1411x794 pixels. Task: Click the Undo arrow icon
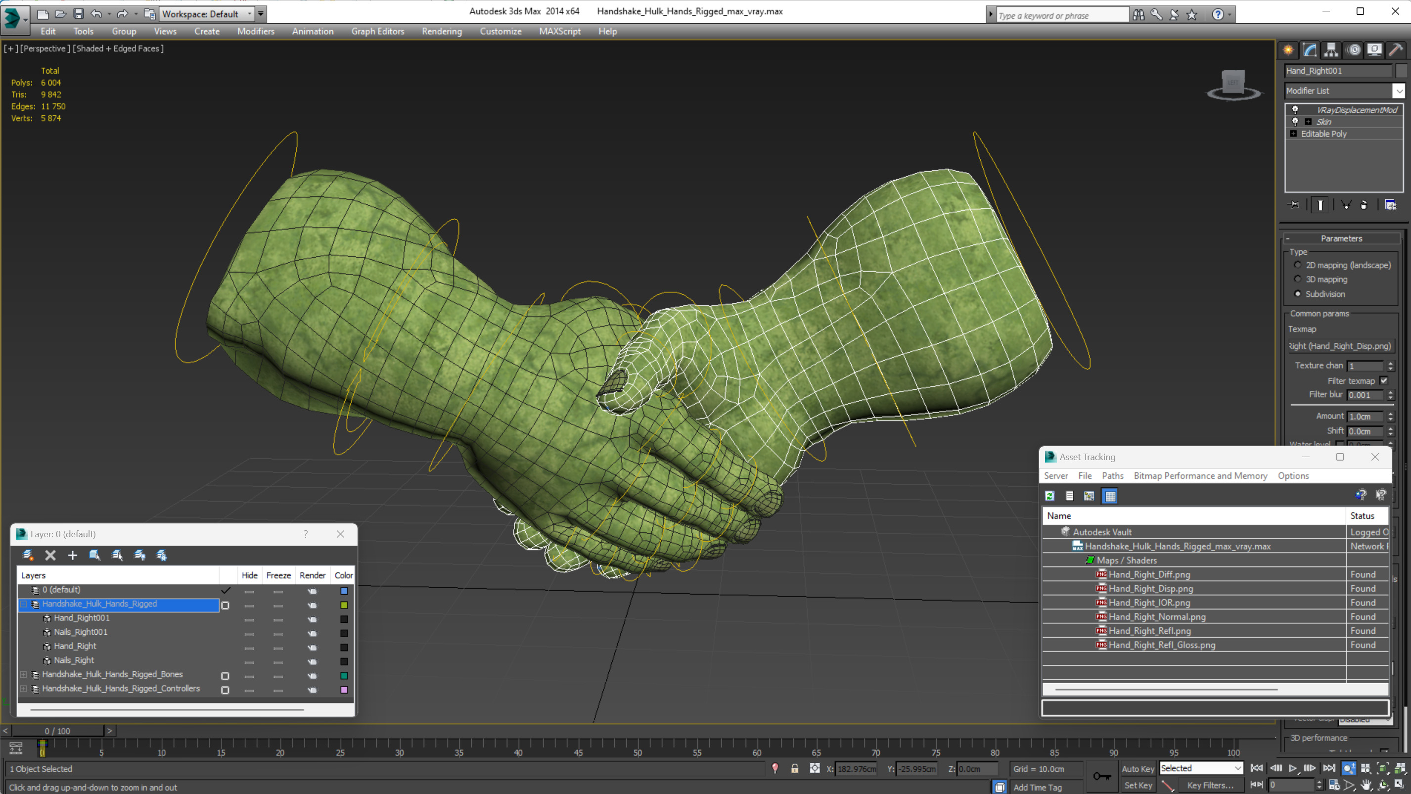[96, 14]
